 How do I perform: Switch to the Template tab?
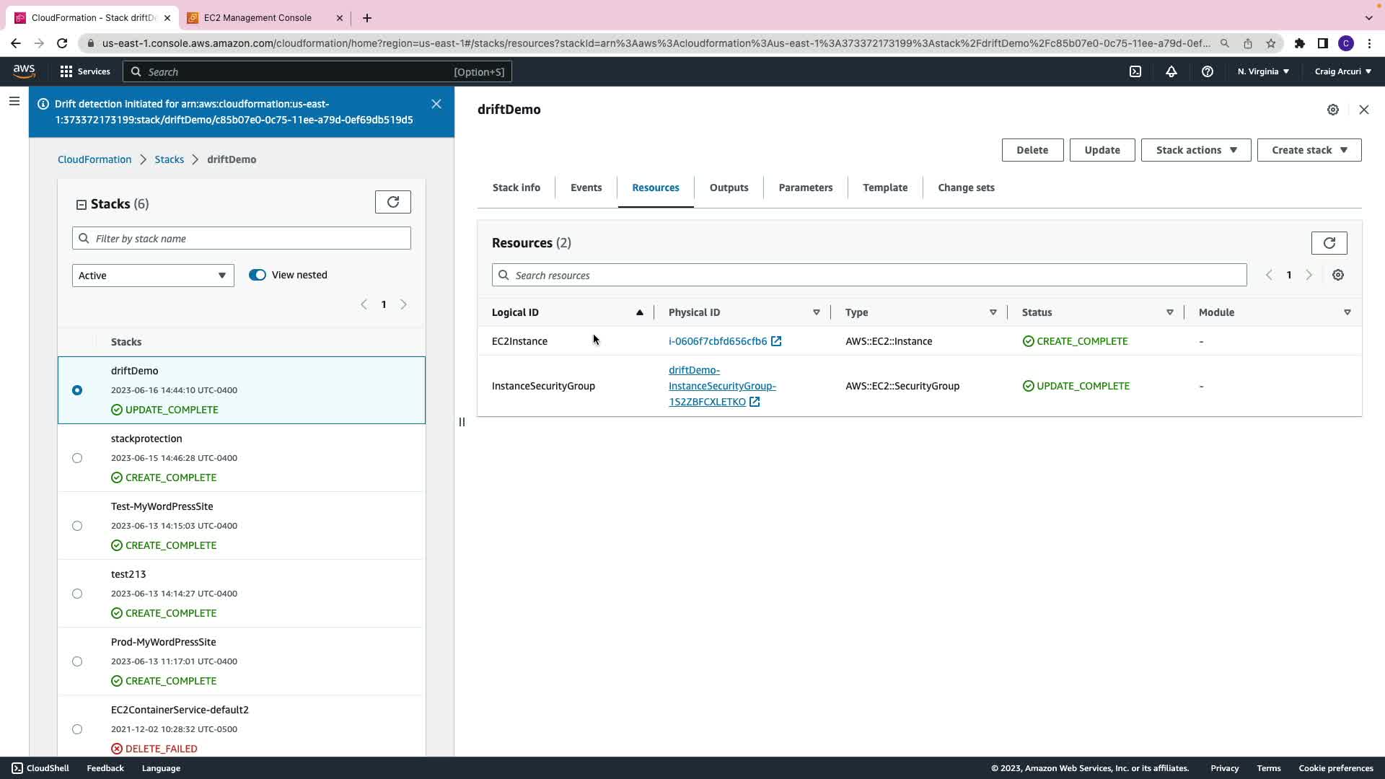click(885, 188)
